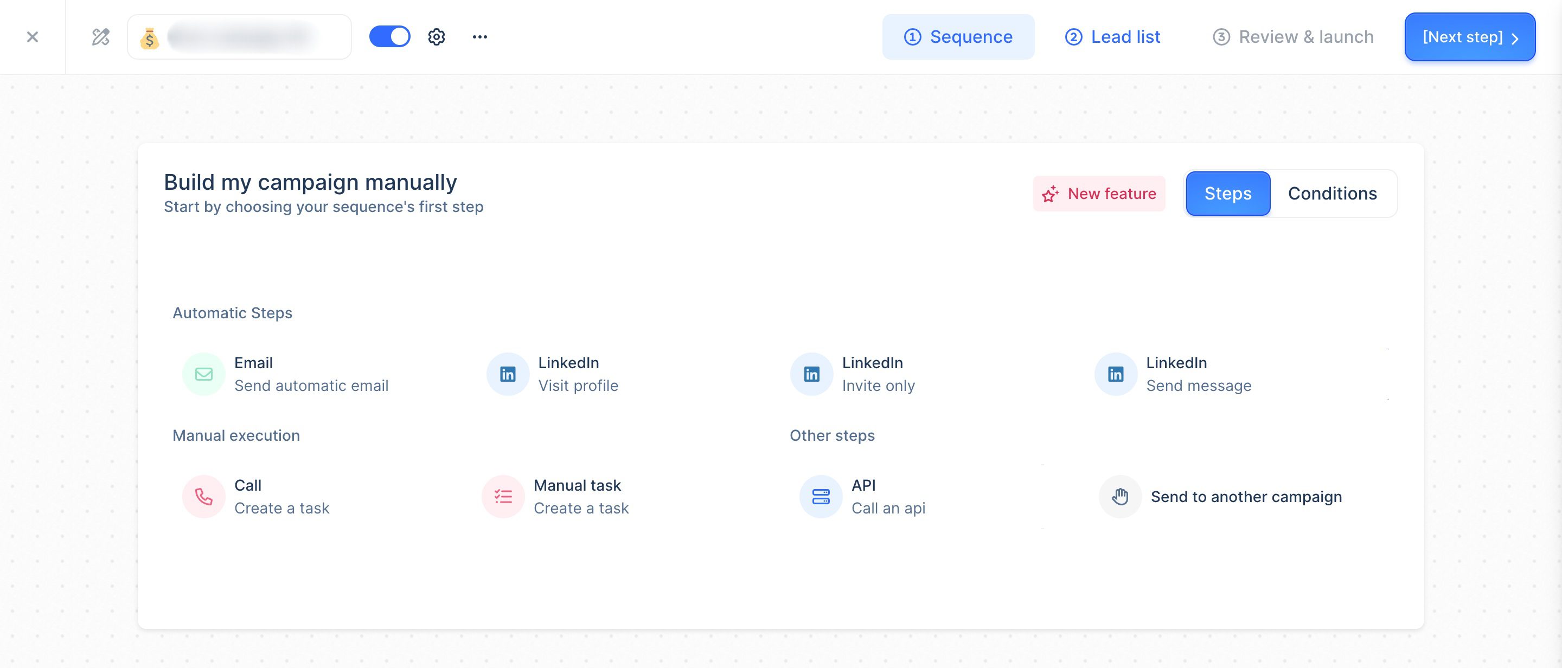Click the three-dot more options menu
Image resolution: width=1562 pixels, height=668 pixels.
(479, 37)
